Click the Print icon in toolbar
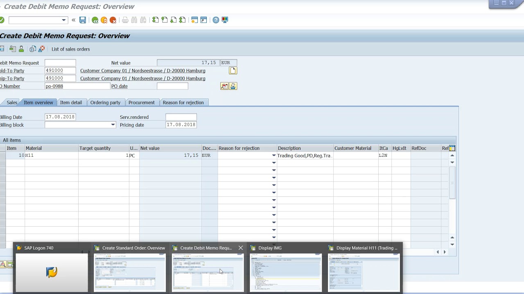 (x=125, y=20)
